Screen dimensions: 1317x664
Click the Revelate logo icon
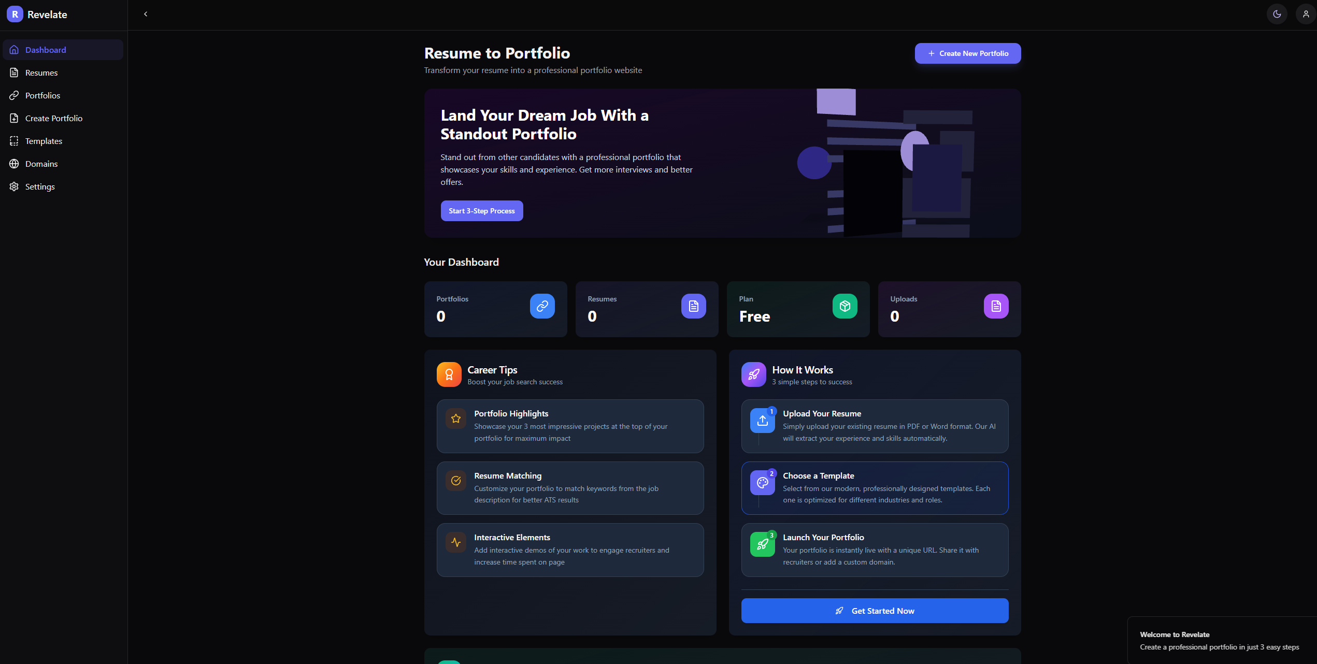[x=15, y=14]
